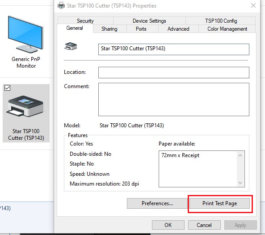Select the 72mm x Receipt paper entry

point(181,155)
